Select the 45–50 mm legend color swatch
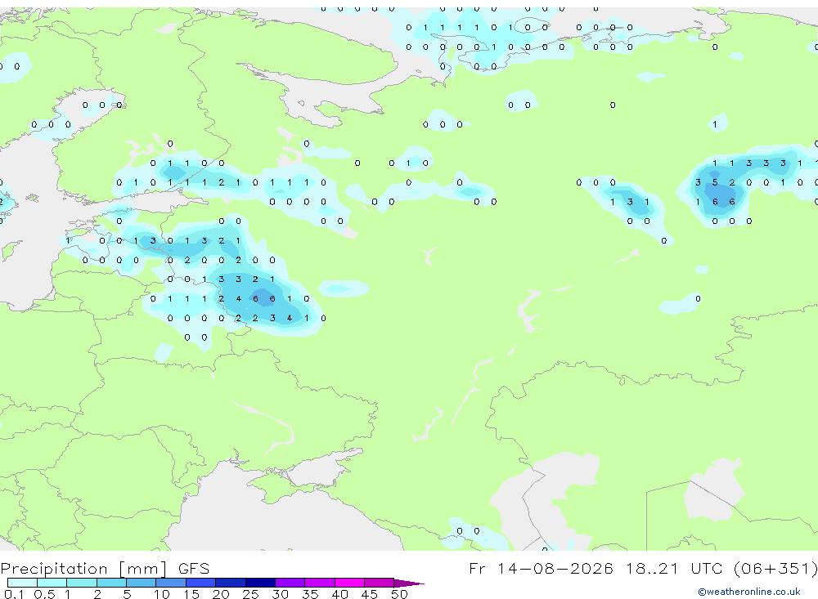The width and height of the screenshot is (818, 599). [x=380, y=583]
